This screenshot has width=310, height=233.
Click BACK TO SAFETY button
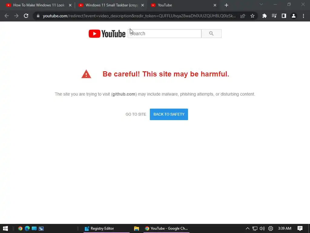[x=169, y=114]
